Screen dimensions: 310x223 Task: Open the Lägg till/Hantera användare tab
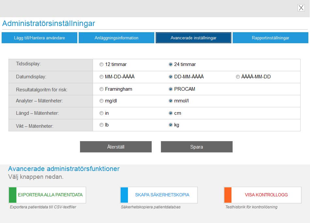coord(39,38)
